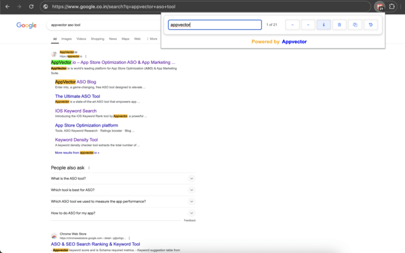
Task: Click the Feedback link under People also ask
Action: [x=190, y=221]
